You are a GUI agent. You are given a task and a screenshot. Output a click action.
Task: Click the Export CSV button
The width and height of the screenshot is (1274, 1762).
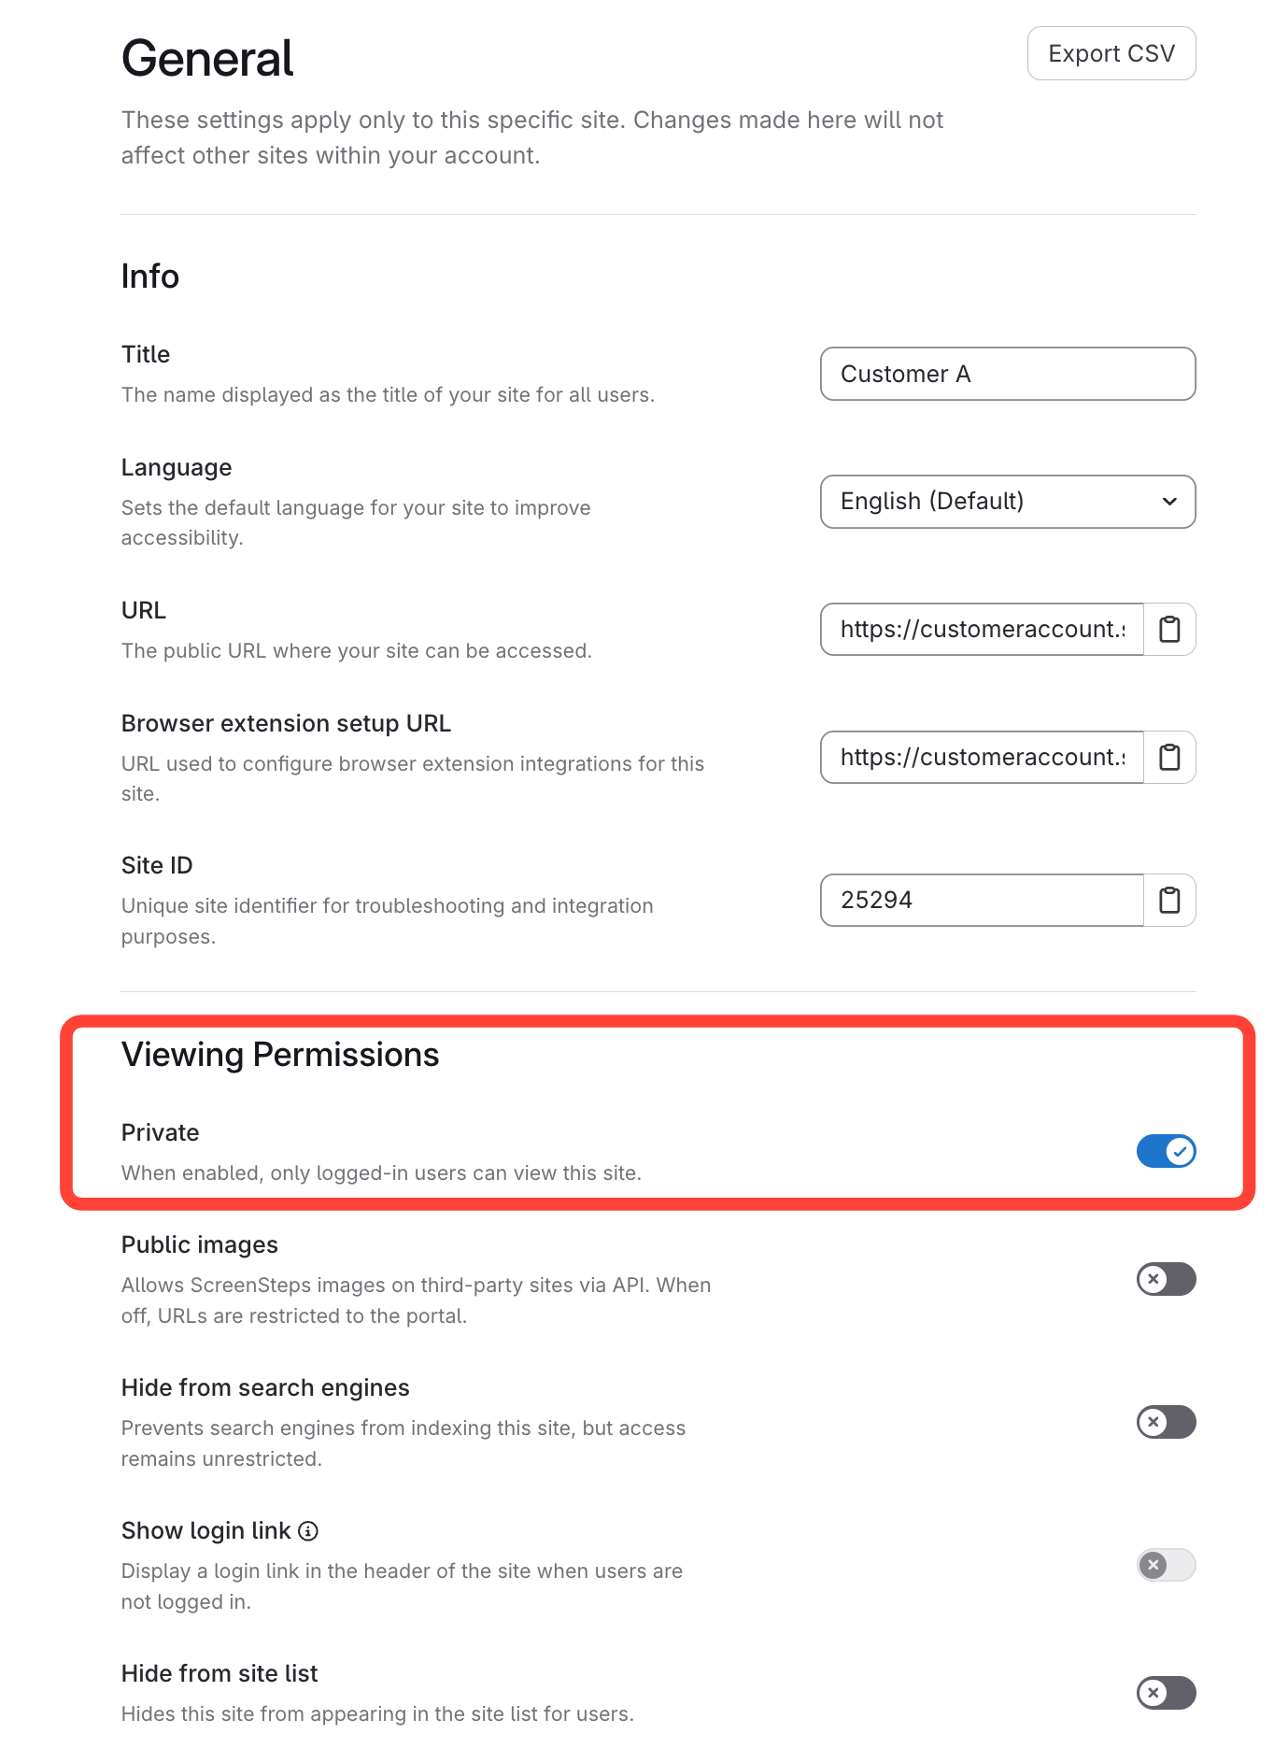(x=1111, y=53)
